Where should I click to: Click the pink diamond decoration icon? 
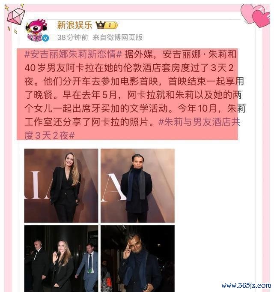pos(15,16)
